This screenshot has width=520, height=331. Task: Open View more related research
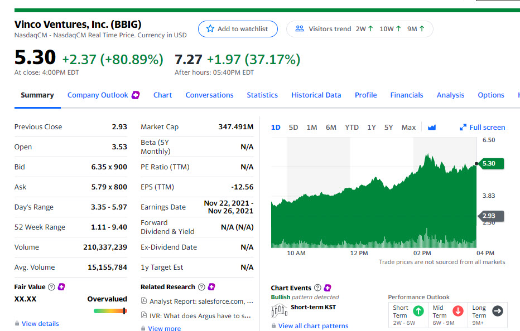pyautogui.click(x=164, y=328)
